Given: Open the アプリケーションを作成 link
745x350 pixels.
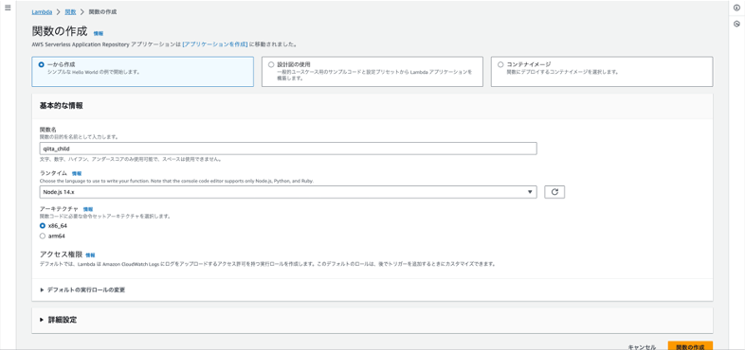Looking at the screenshot, I should pyautogui.click(x=215, y=44).
